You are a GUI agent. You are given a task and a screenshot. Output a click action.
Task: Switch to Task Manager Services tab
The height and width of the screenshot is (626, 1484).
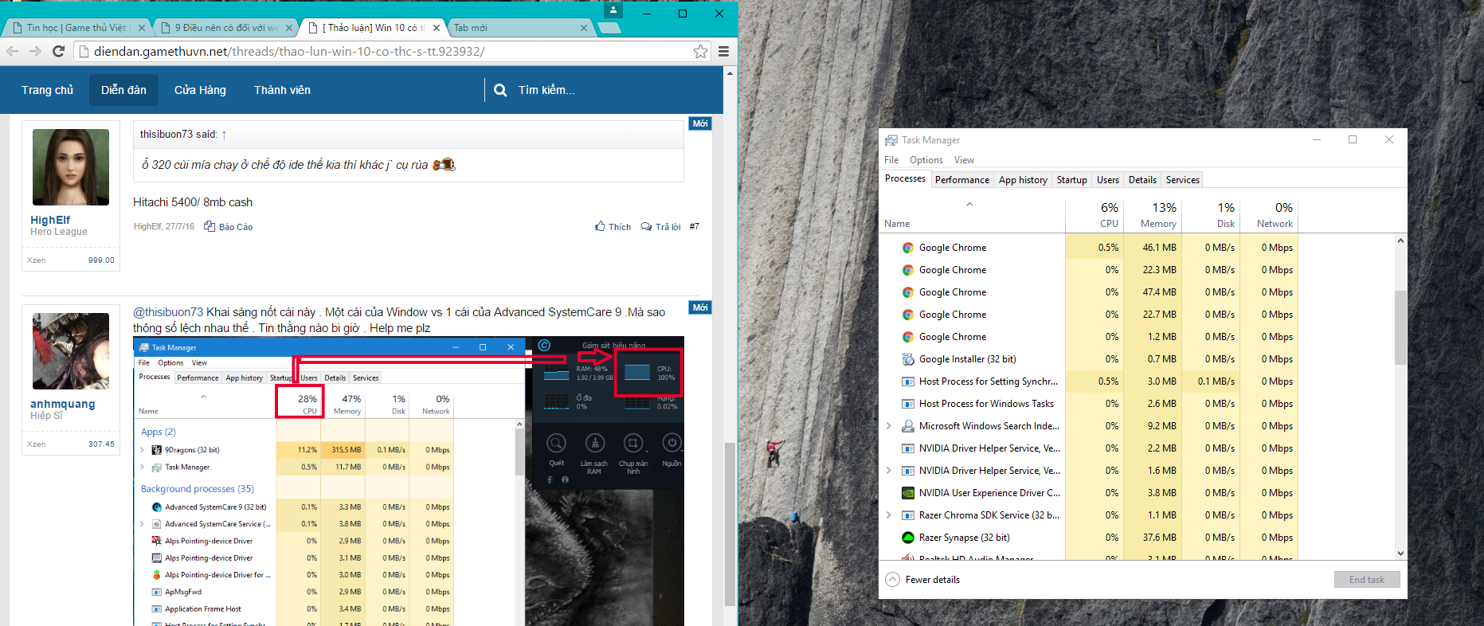click(x=1183, y=180)
